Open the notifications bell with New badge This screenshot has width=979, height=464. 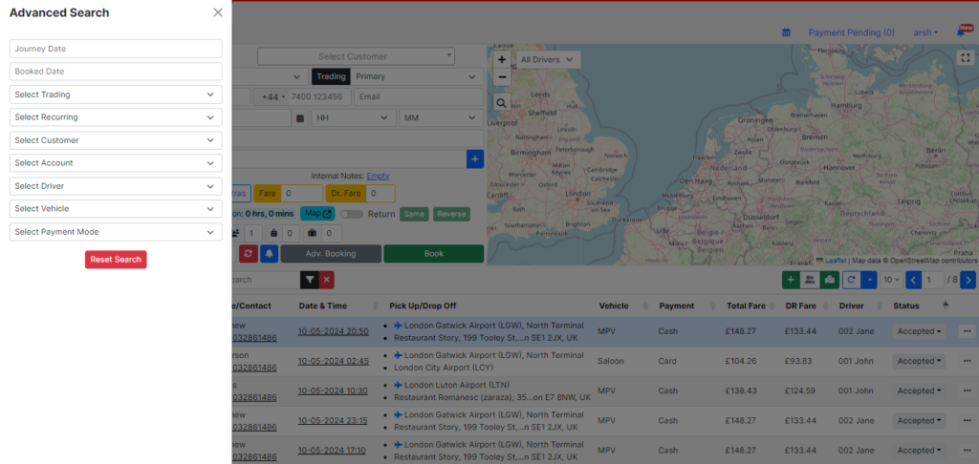tap(961, 32)
